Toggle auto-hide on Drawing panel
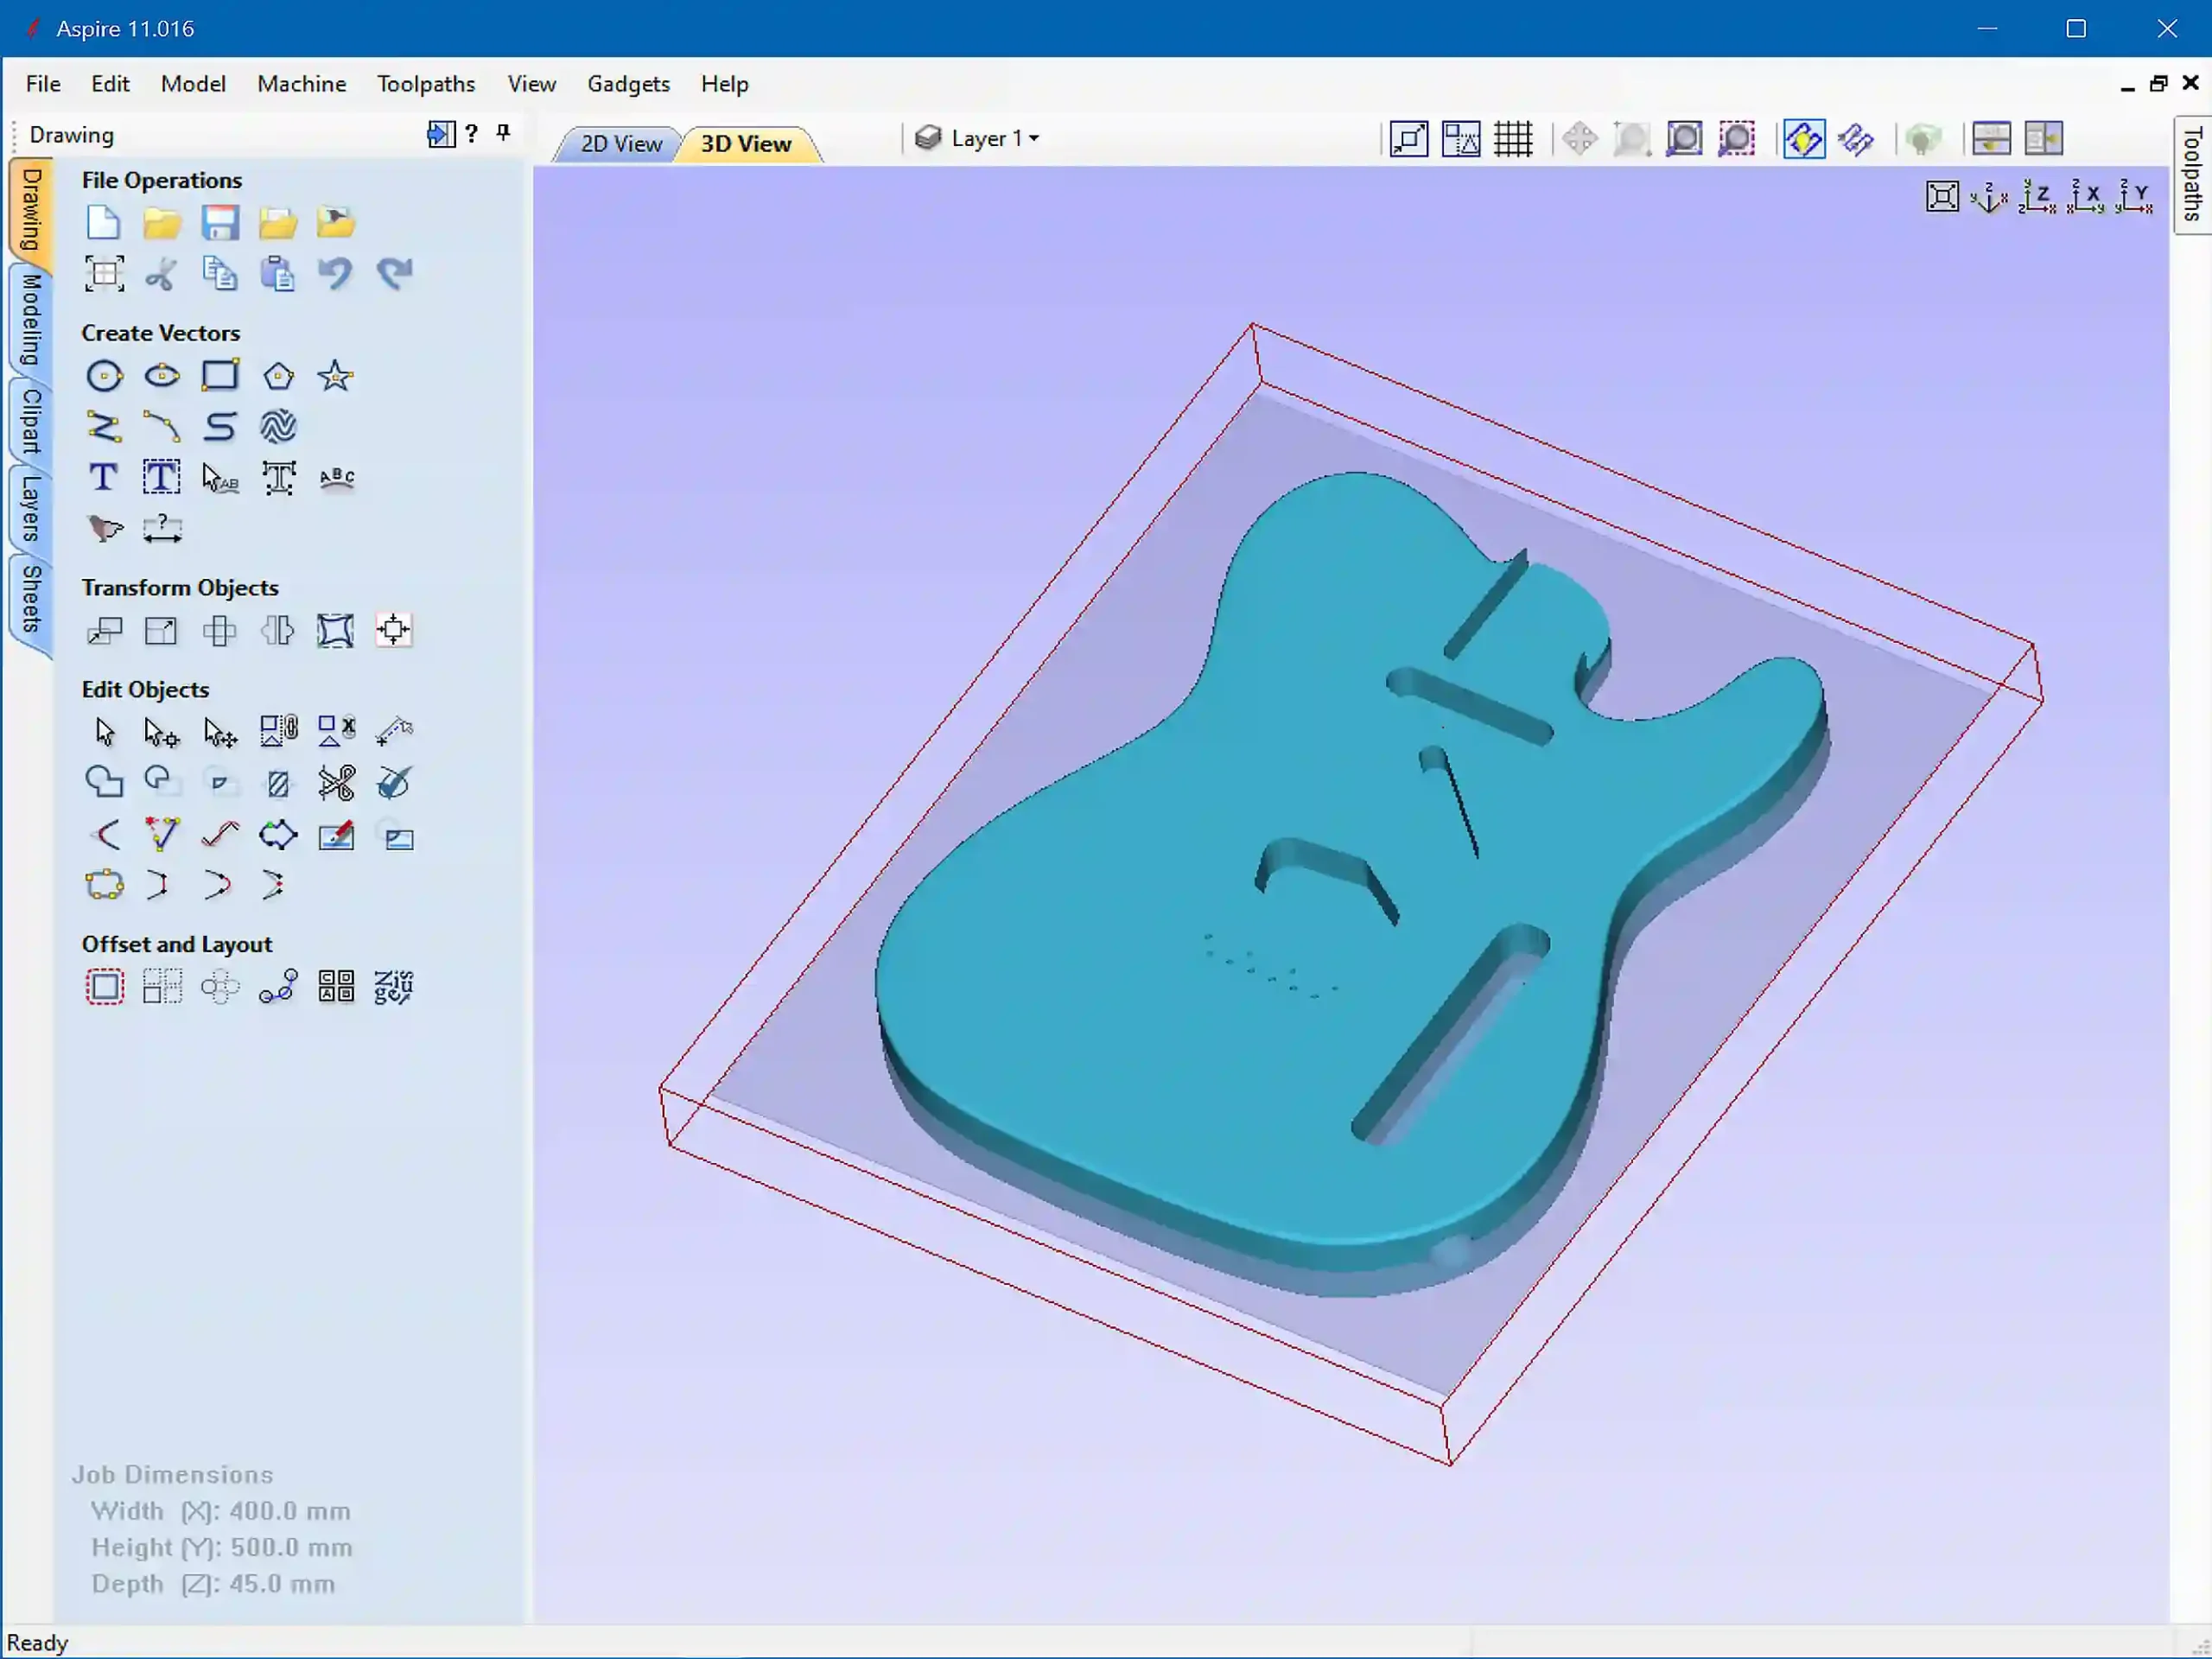2212x1659 pixels. click(441, 134)
